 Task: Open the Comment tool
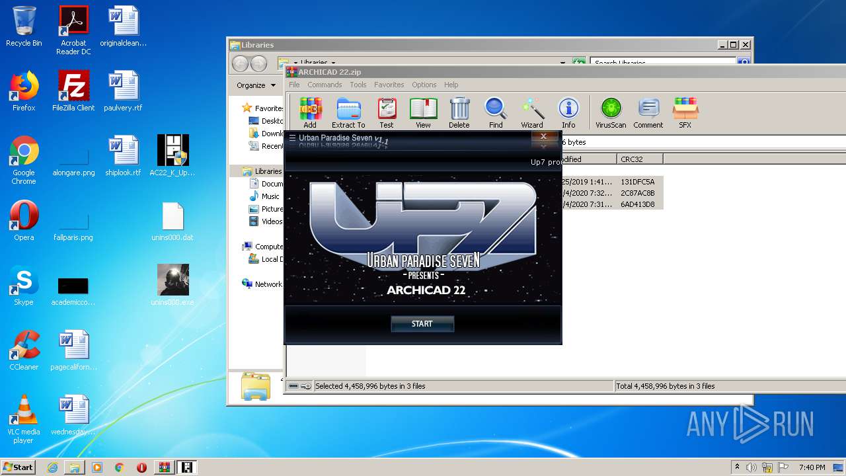click(648, 112)
